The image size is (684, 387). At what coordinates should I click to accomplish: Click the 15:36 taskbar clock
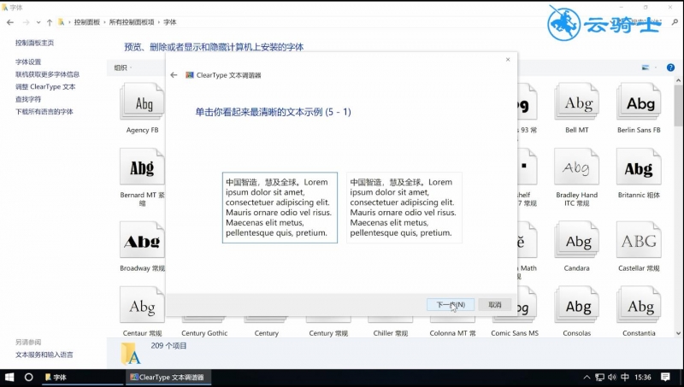643,378
